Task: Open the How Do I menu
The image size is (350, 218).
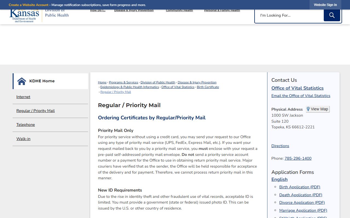Action: pyautogui.click(x=98, y=10)
